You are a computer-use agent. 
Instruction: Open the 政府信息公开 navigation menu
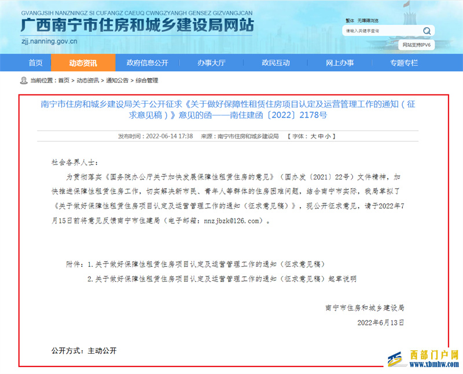tap(148, 63)
